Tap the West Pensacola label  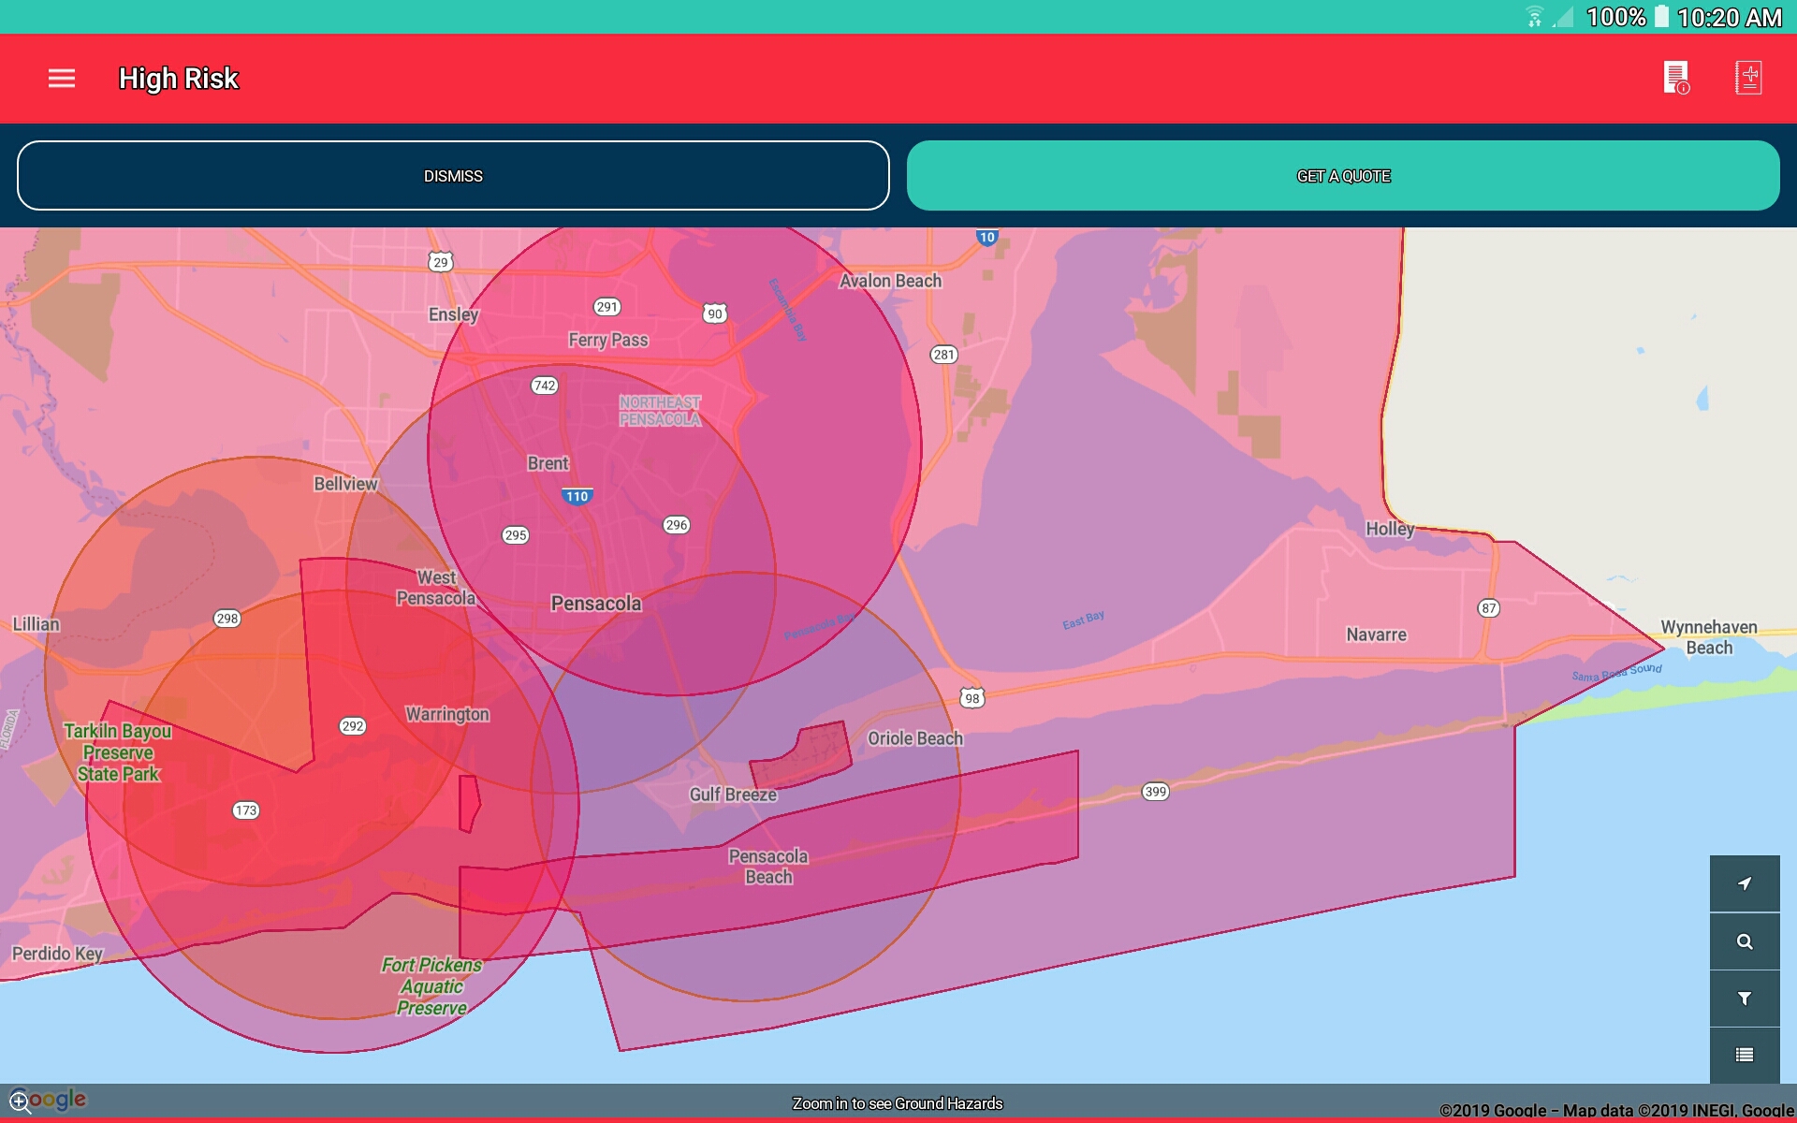(436, 588)
